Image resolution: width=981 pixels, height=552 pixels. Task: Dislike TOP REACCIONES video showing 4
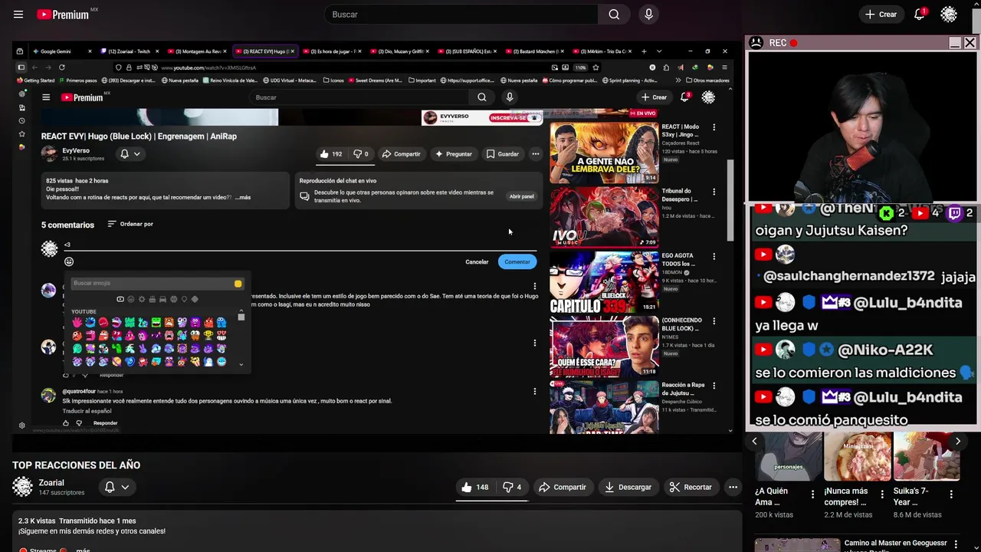(x=512, y=487)
